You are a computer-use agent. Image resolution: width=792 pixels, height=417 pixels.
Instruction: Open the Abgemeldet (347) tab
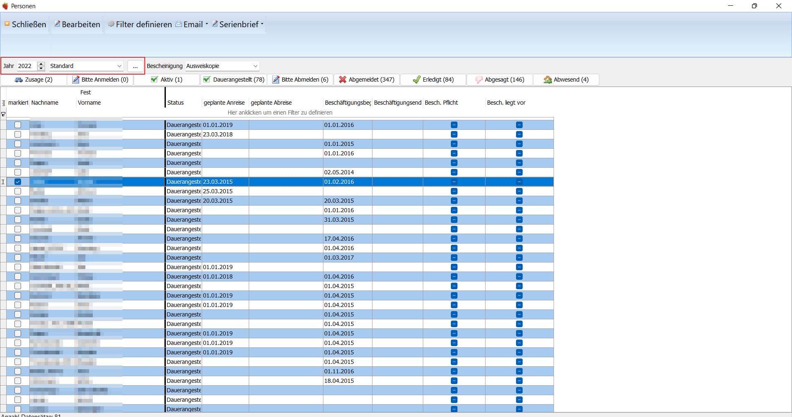367,80
